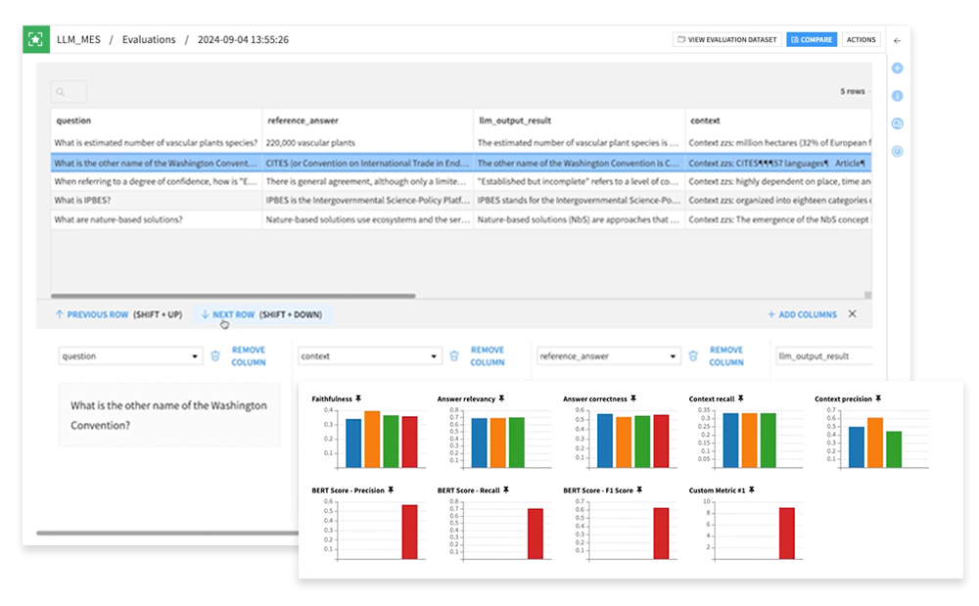The image size is (979, 606).
Task: Unpin the BERT Score - Precision chart
Action: coord(391,491)
